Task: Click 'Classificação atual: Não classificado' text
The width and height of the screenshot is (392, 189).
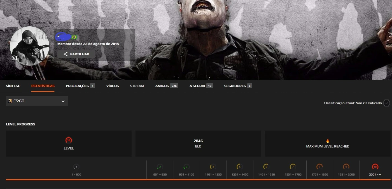Action: [x=353, y=103]
